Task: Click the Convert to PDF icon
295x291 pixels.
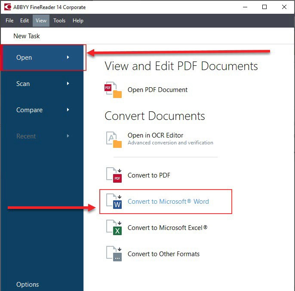Action: tap(114, 175)
